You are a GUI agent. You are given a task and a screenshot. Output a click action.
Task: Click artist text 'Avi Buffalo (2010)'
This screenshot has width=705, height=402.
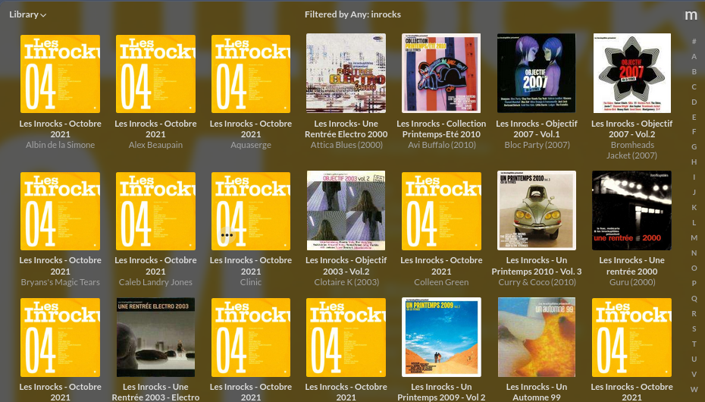(441, 145)
